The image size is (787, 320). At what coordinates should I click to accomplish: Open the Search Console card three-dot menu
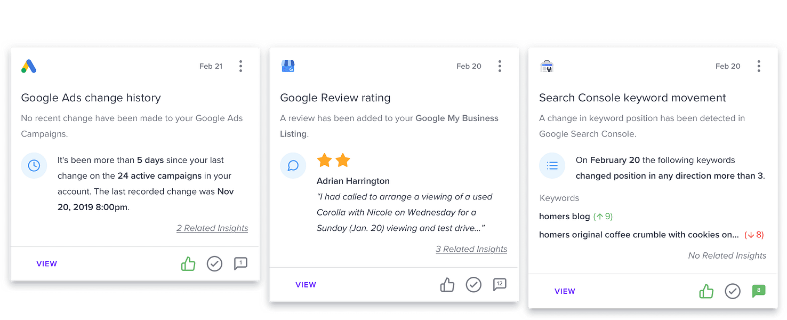click(759, 66)
